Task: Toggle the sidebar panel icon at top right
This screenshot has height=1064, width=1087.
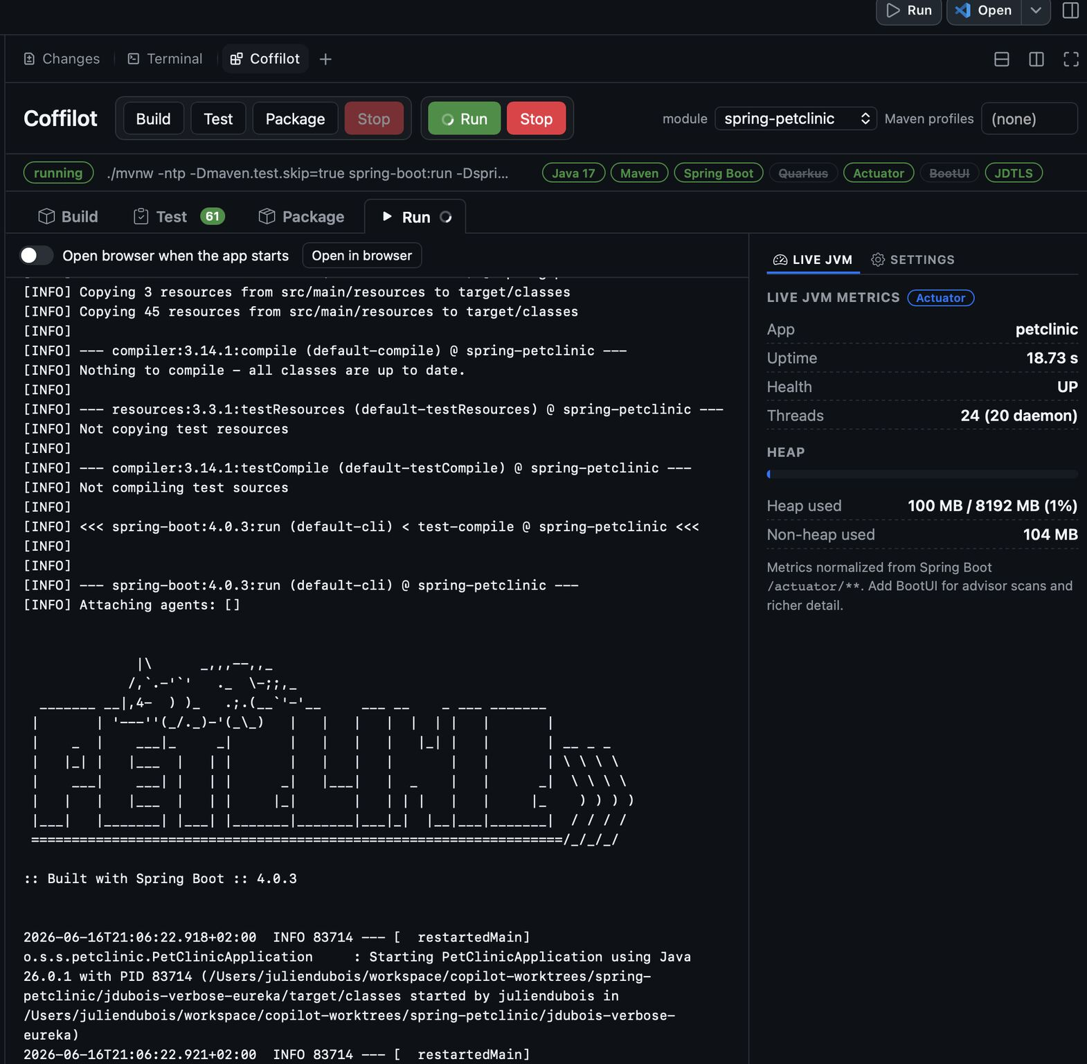Action: pos(1070,10)
